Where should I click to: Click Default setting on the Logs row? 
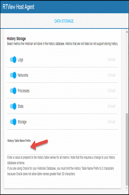tap(111, 60)
